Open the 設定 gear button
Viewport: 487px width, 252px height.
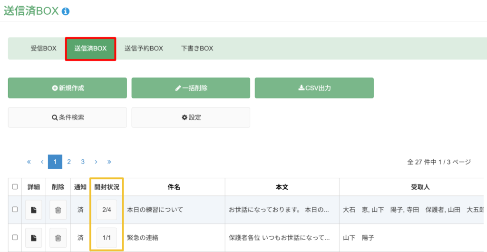coord(191,117)
